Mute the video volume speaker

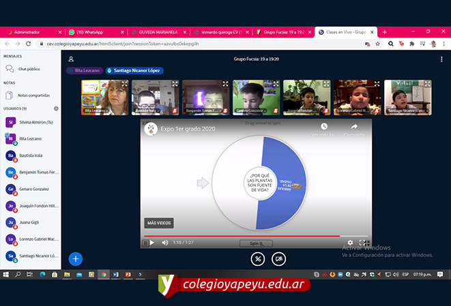(x=164, y=242)
